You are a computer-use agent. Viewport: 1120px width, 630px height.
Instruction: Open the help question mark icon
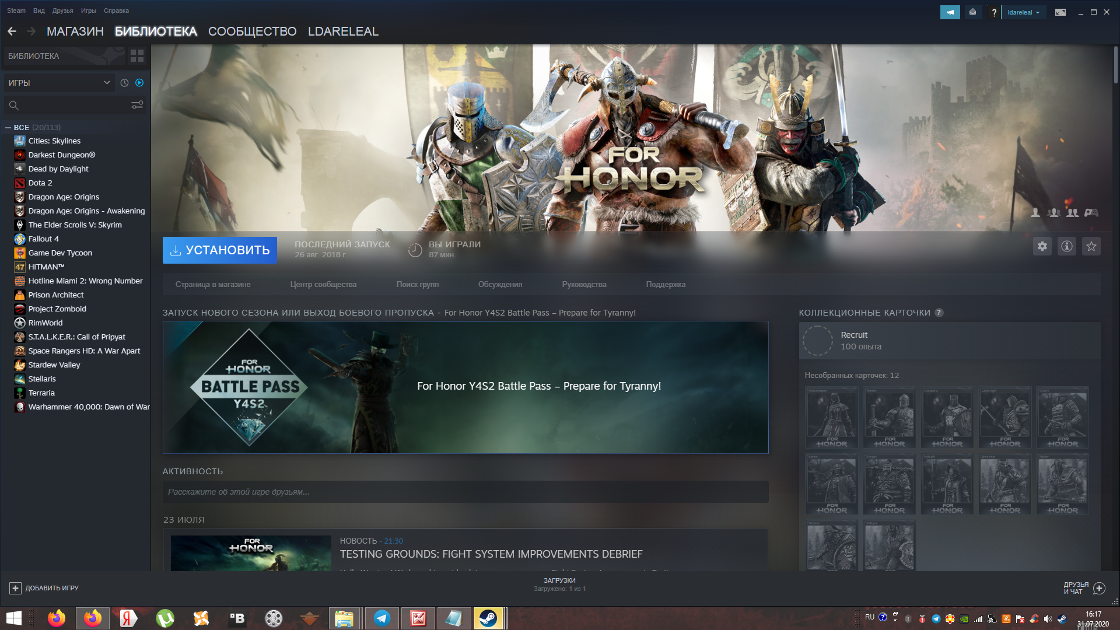coord(993,12)
